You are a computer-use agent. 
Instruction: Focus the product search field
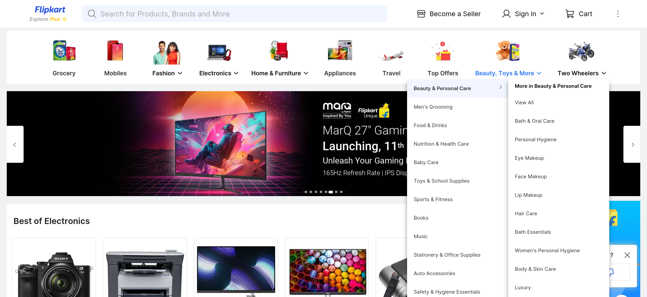235,14
